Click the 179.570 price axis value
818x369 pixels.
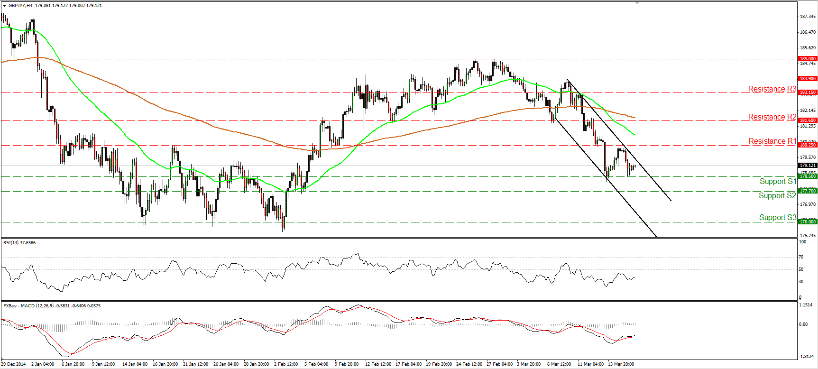[808, 157]
